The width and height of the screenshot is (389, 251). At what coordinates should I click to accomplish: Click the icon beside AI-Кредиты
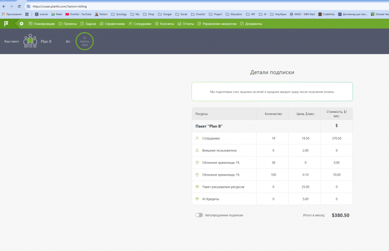(197, 199)
